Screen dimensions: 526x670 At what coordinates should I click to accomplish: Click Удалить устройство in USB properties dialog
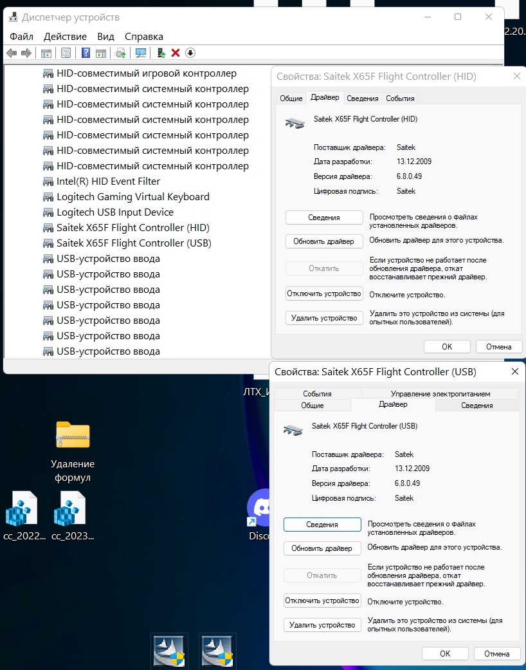pyautogui.click(x=322, y=625)
